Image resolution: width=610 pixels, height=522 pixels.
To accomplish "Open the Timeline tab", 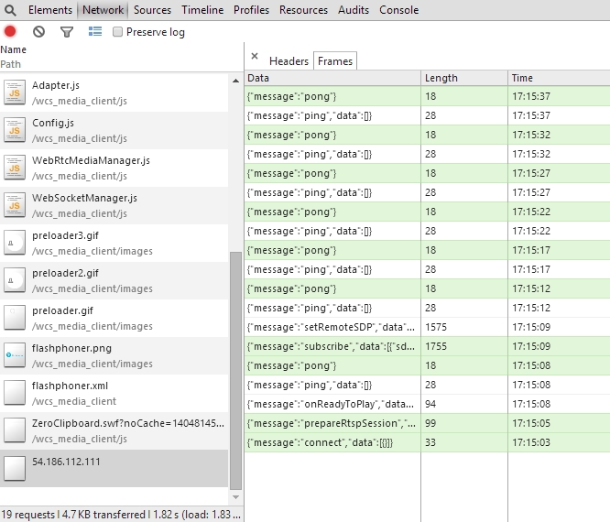I will (202, 10).
